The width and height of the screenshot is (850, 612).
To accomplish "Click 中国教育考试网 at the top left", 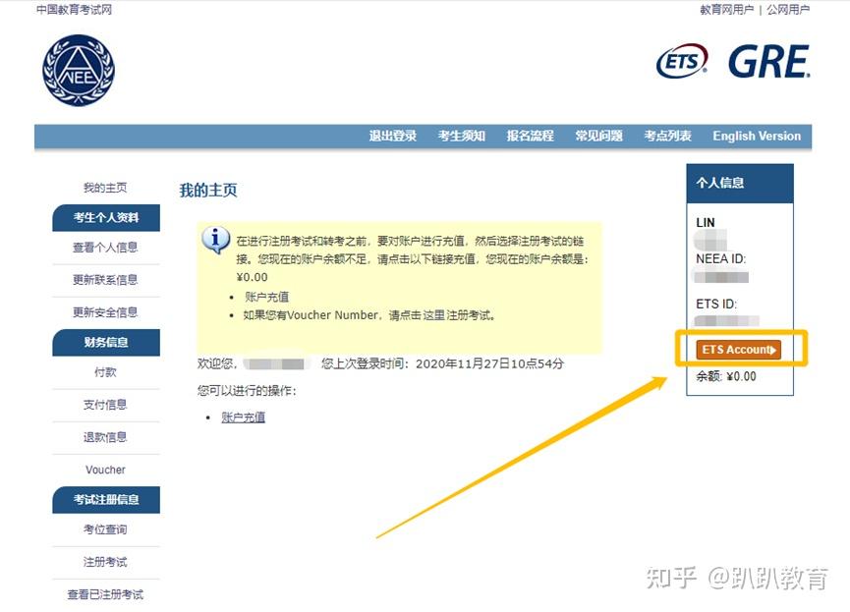I will pyautogui.click(x=72, y=11).
